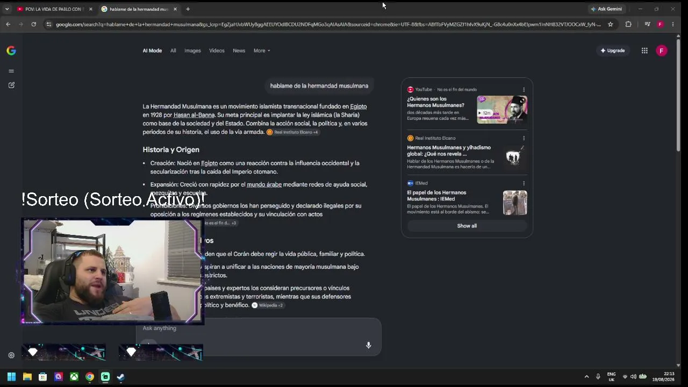Show hidden system tray icons
This screenshot has width=688, height=387.
[x=586, y=377]
